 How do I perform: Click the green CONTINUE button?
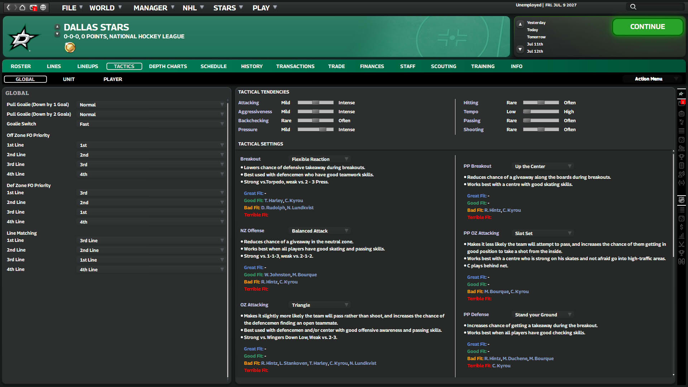coord(648,27)
